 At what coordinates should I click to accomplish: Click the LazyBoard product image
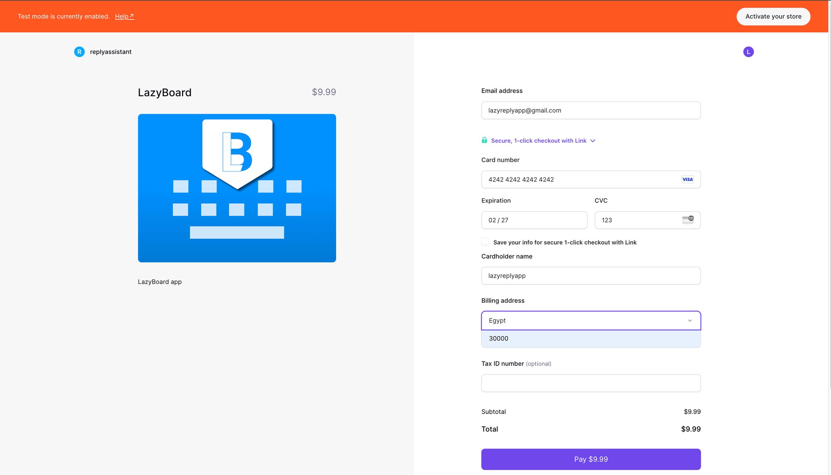click(237, 188)
